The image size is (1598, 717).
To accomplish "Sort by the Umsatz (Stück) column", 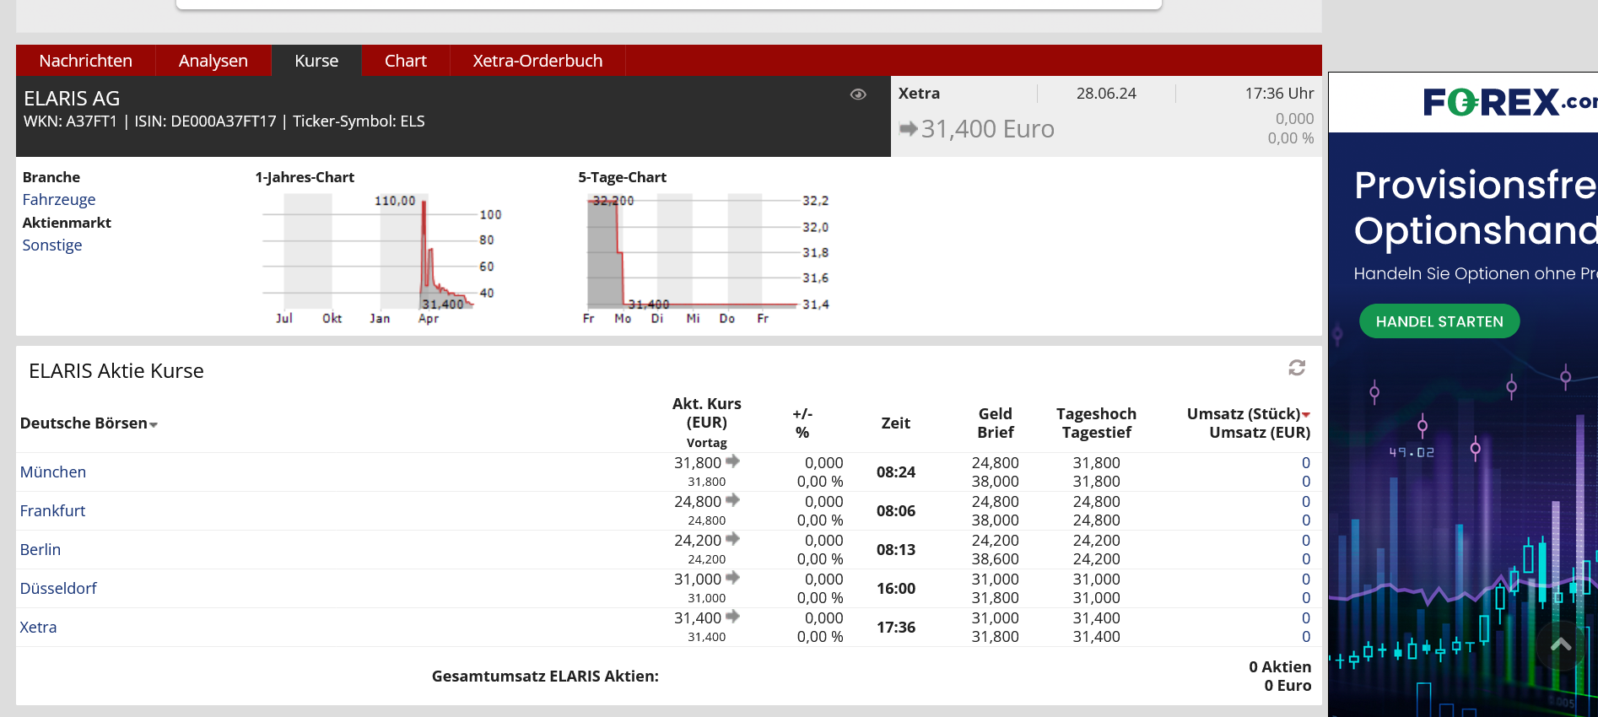I will tap(1248, 414).
